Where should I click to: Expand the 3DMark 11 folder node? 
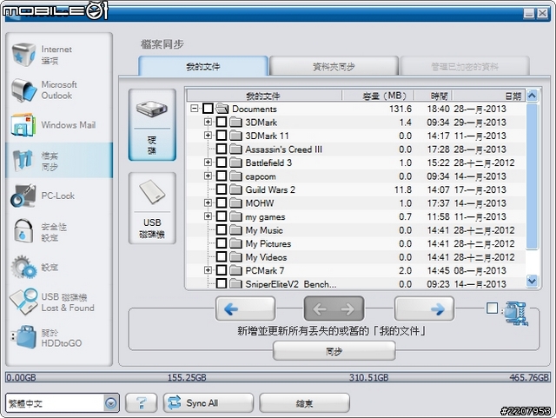[x=208, y=136]
